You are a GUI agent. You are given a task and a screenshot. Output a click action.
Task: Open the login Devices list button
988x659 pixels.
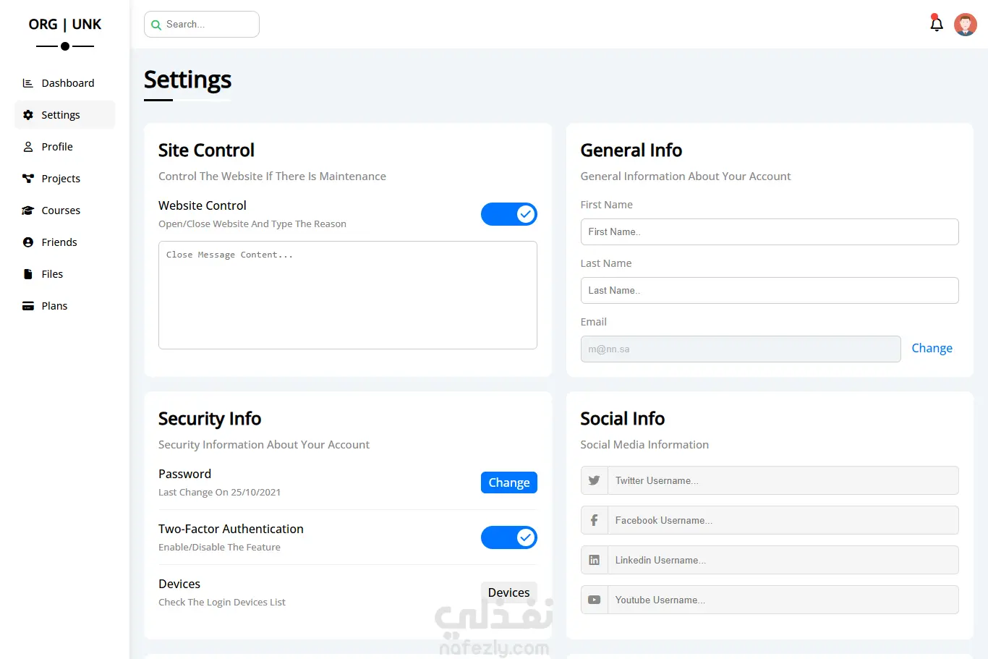click(x=508, y=592)
